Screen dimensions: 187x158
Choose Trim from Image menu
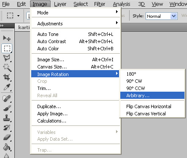pos(75,88)
